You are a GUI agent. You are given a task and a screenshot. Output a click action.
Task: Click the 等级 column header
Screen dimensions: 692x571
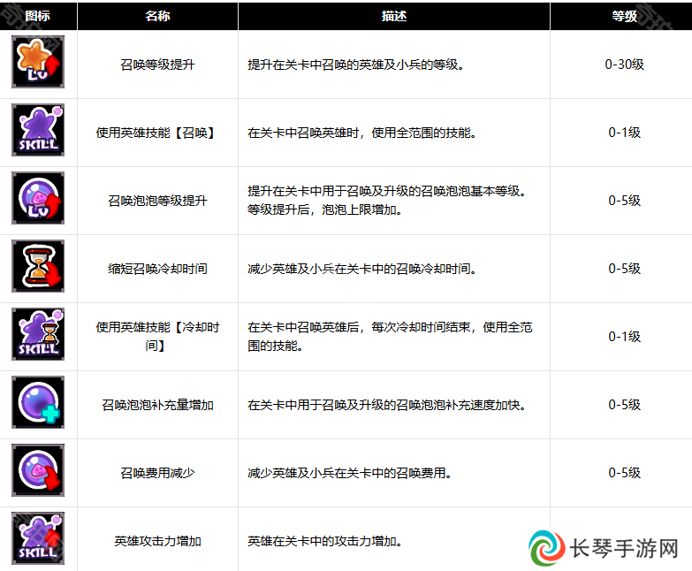624,16
